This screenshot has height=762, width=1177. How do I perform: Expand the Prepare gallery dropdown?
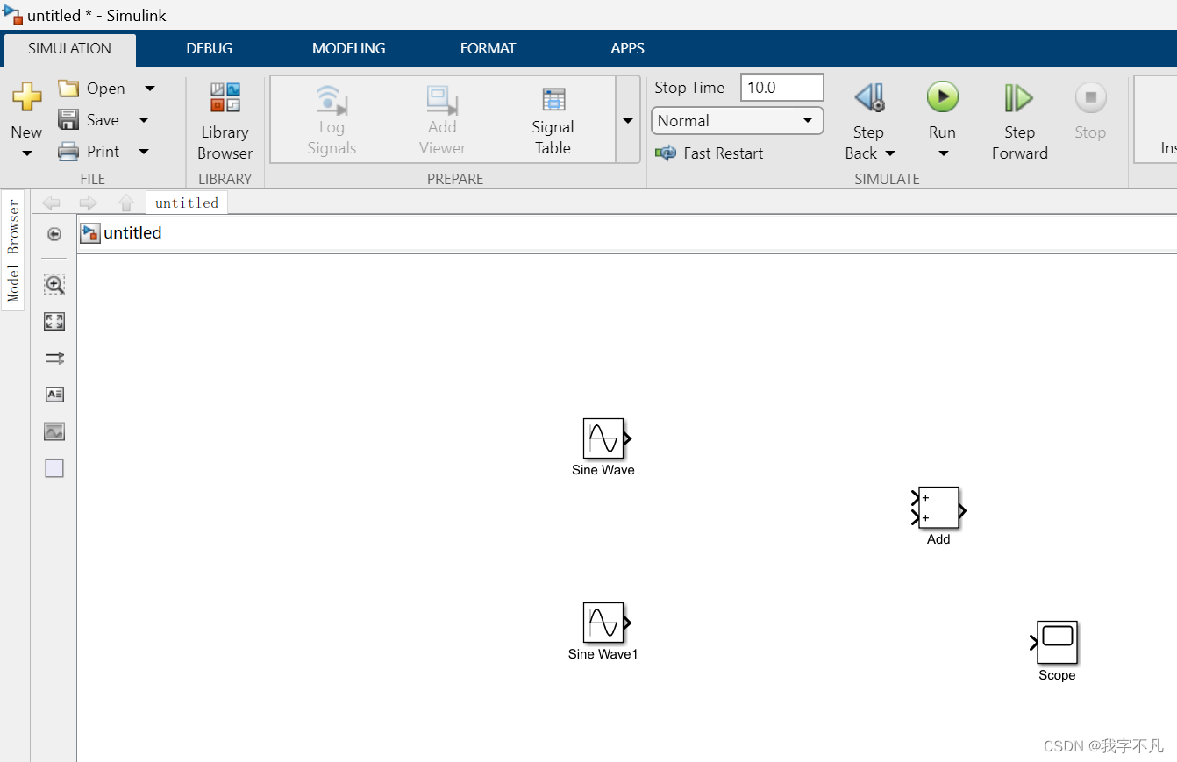pos(628,120)
